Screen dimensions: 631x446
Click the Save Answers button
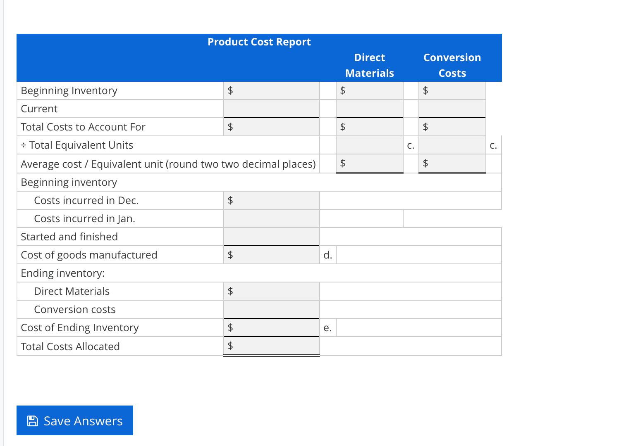pos(75,420)
